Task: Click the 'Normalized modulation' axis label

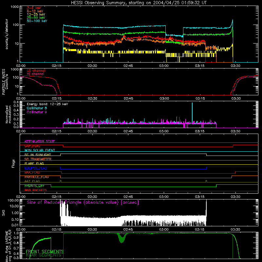Action: (8, 114)
